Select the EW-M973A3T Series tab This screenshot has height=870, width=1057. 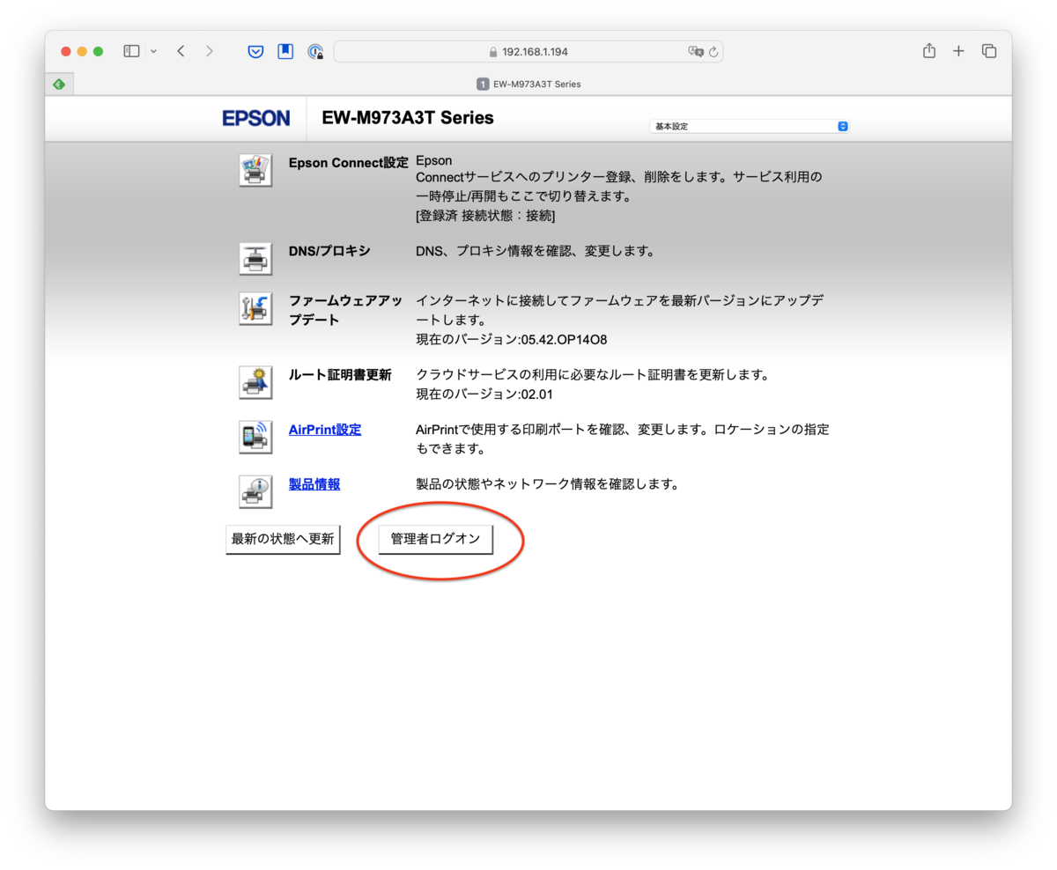point(528,85)
